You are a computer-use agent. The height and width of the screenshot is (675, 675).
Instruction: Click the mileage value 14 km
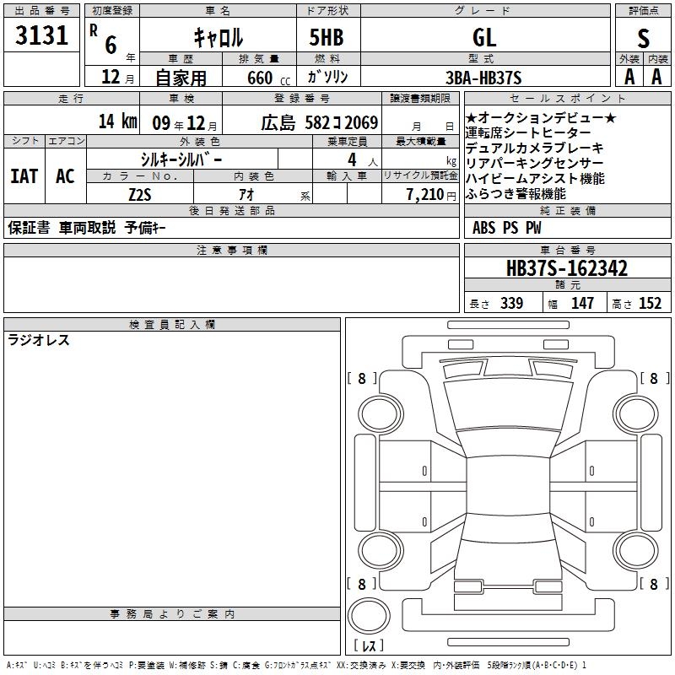coord(118,121)
